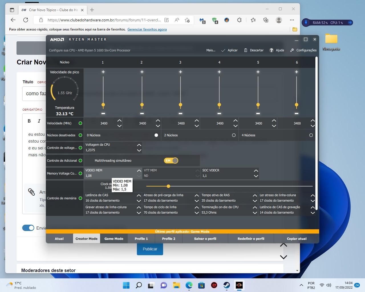
Task: Click the core 4 speed slider handle
Action: coord(219,105)
